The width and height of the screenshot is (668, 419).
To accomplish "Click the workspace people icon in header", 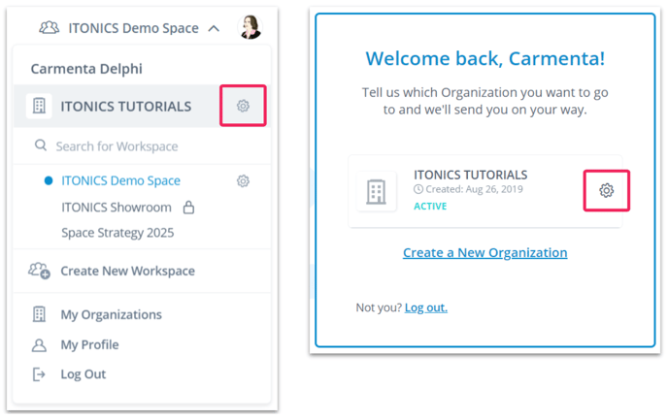I will [49, 28].
